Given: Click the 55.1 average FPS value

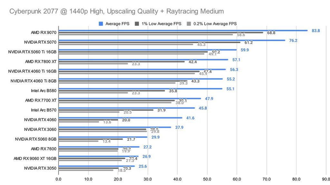Looking at the screenshot, I should 230,89.
